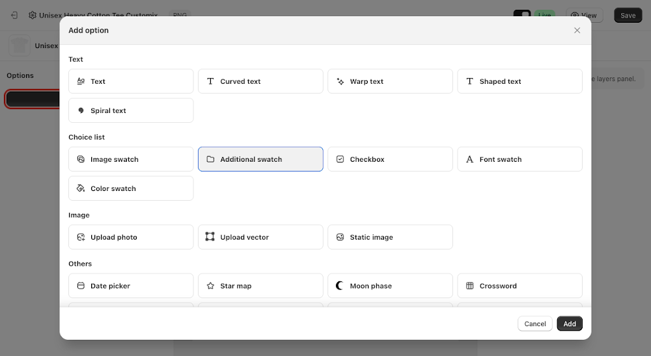Screen dimensions: 651x356
Task: Pick the Shaped text option
Action: pyautogui.click(x=519, y=81)
